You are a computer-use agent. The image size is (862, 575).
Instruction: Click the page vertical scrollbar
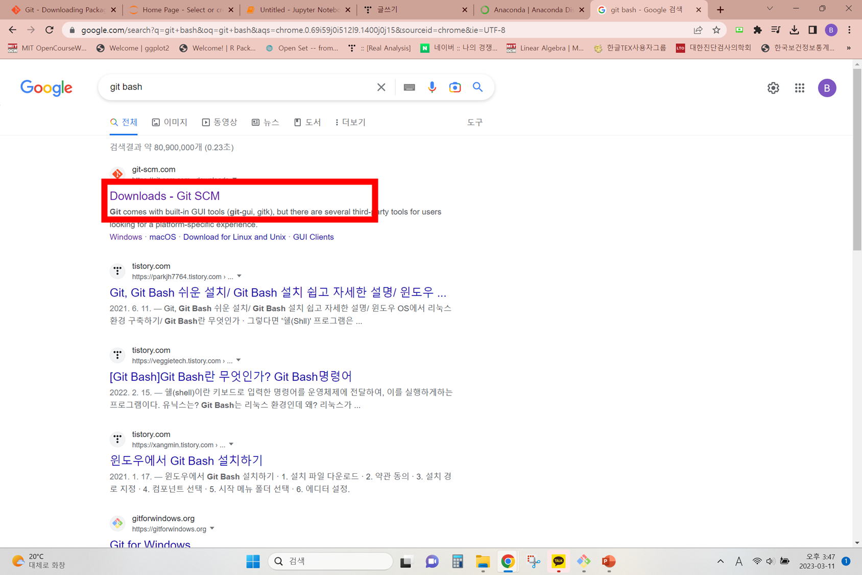[x=857, y=159]
